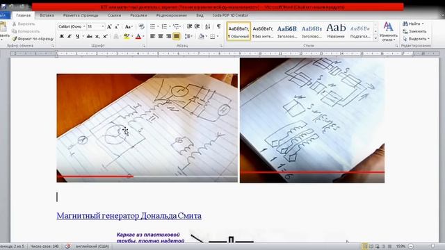Apply strikethrough formatting

[x=90, y=36]
